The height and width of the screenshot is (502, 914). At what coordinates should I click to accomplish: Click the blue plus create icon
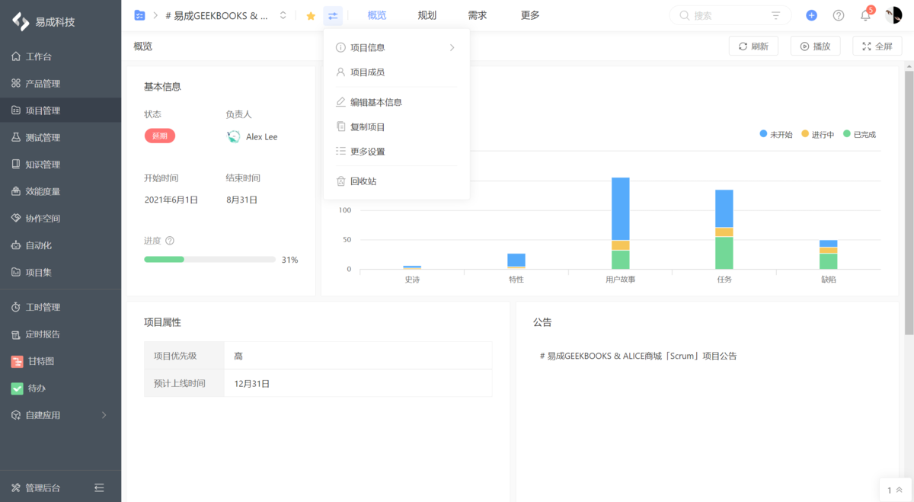(811, 14)
